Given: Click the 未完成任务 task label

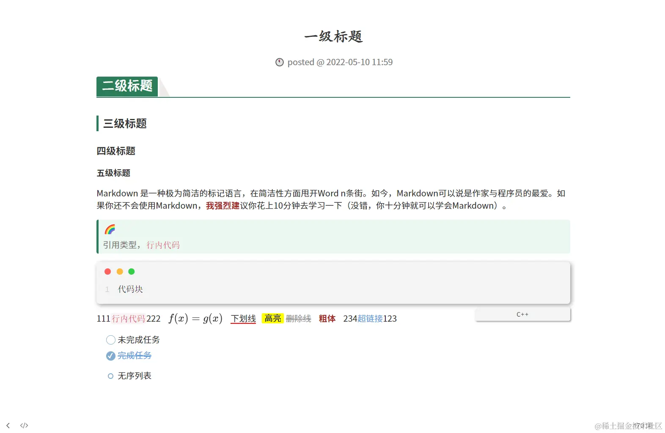Looking at the screenshot, I should point(139,340).
